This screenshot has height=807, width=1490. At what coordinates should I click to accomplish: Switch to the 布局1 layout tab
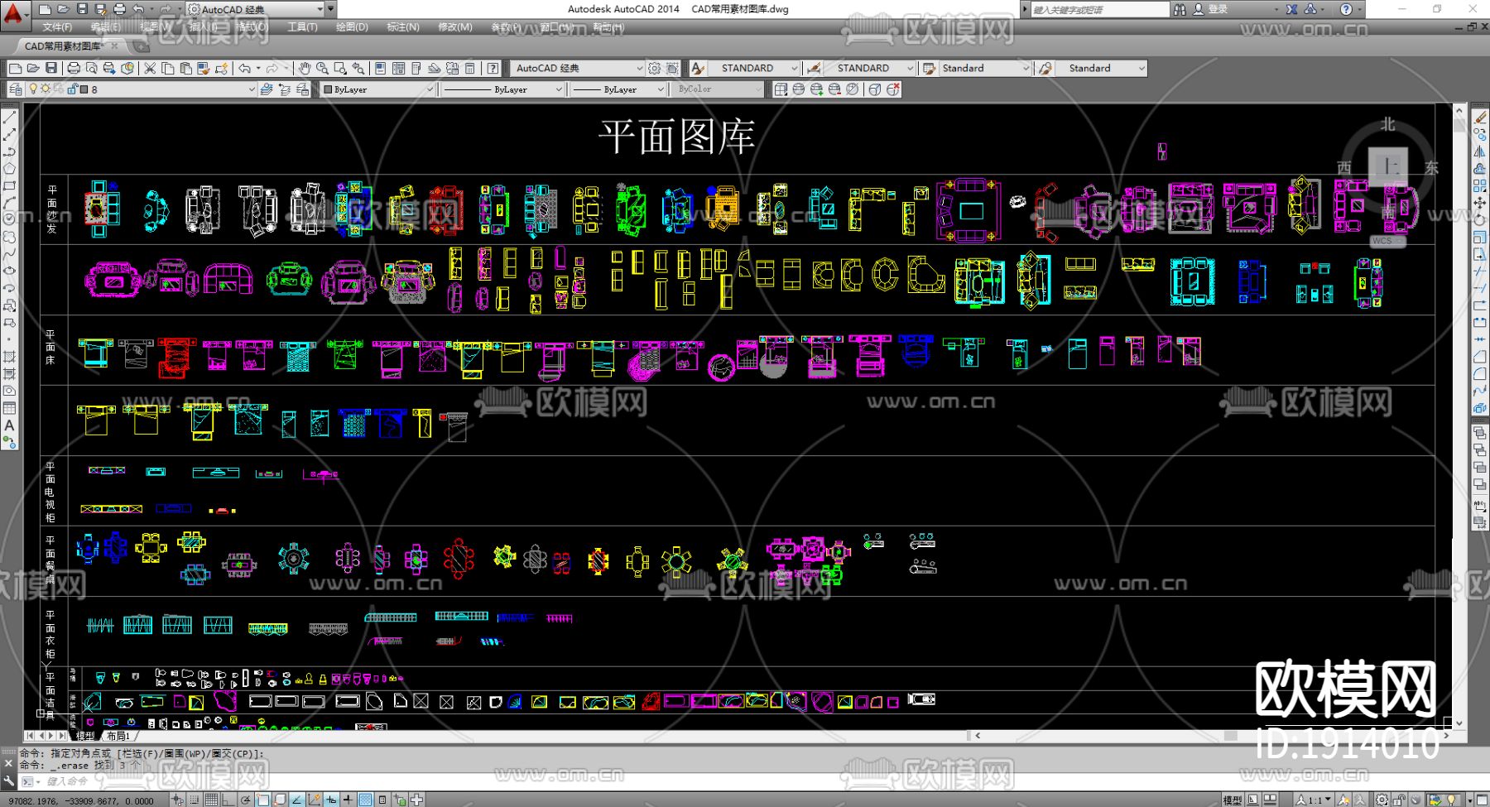[118, 736]
